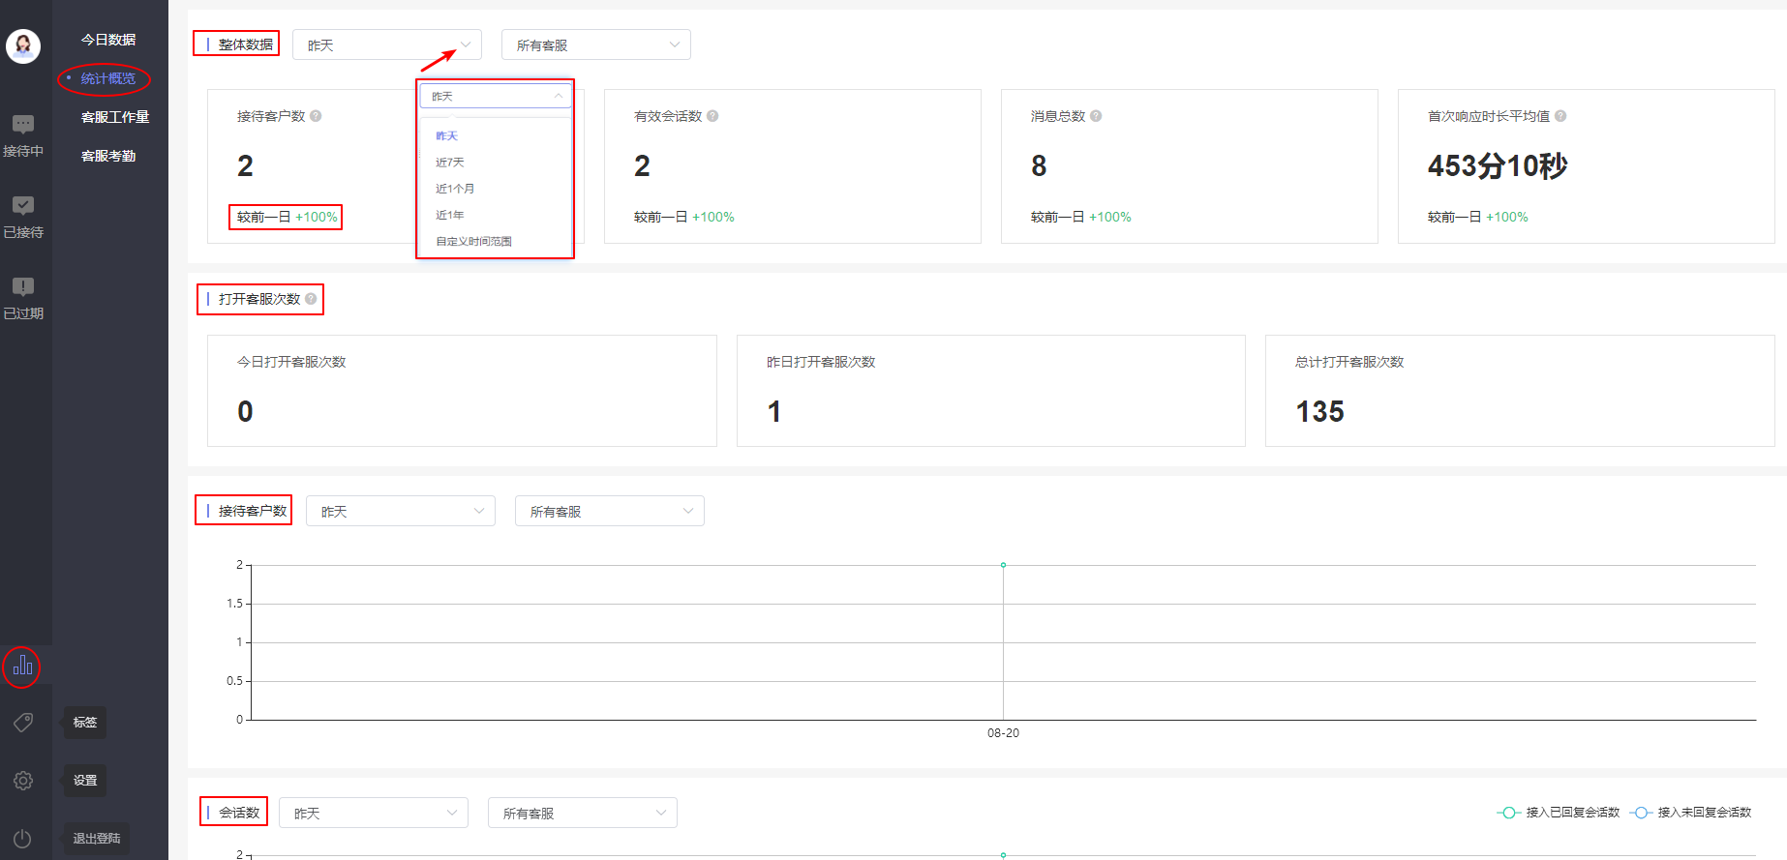1787x860 pixels.
Task: Click the user avatar in sidebar
Action: pyautogui.click(x=23, y=45)
